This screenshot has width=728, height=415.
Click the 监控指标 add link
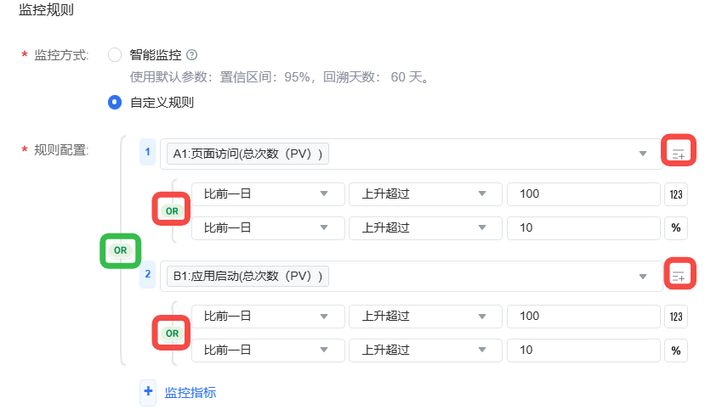pyautogui.click(x=191, y=392)
